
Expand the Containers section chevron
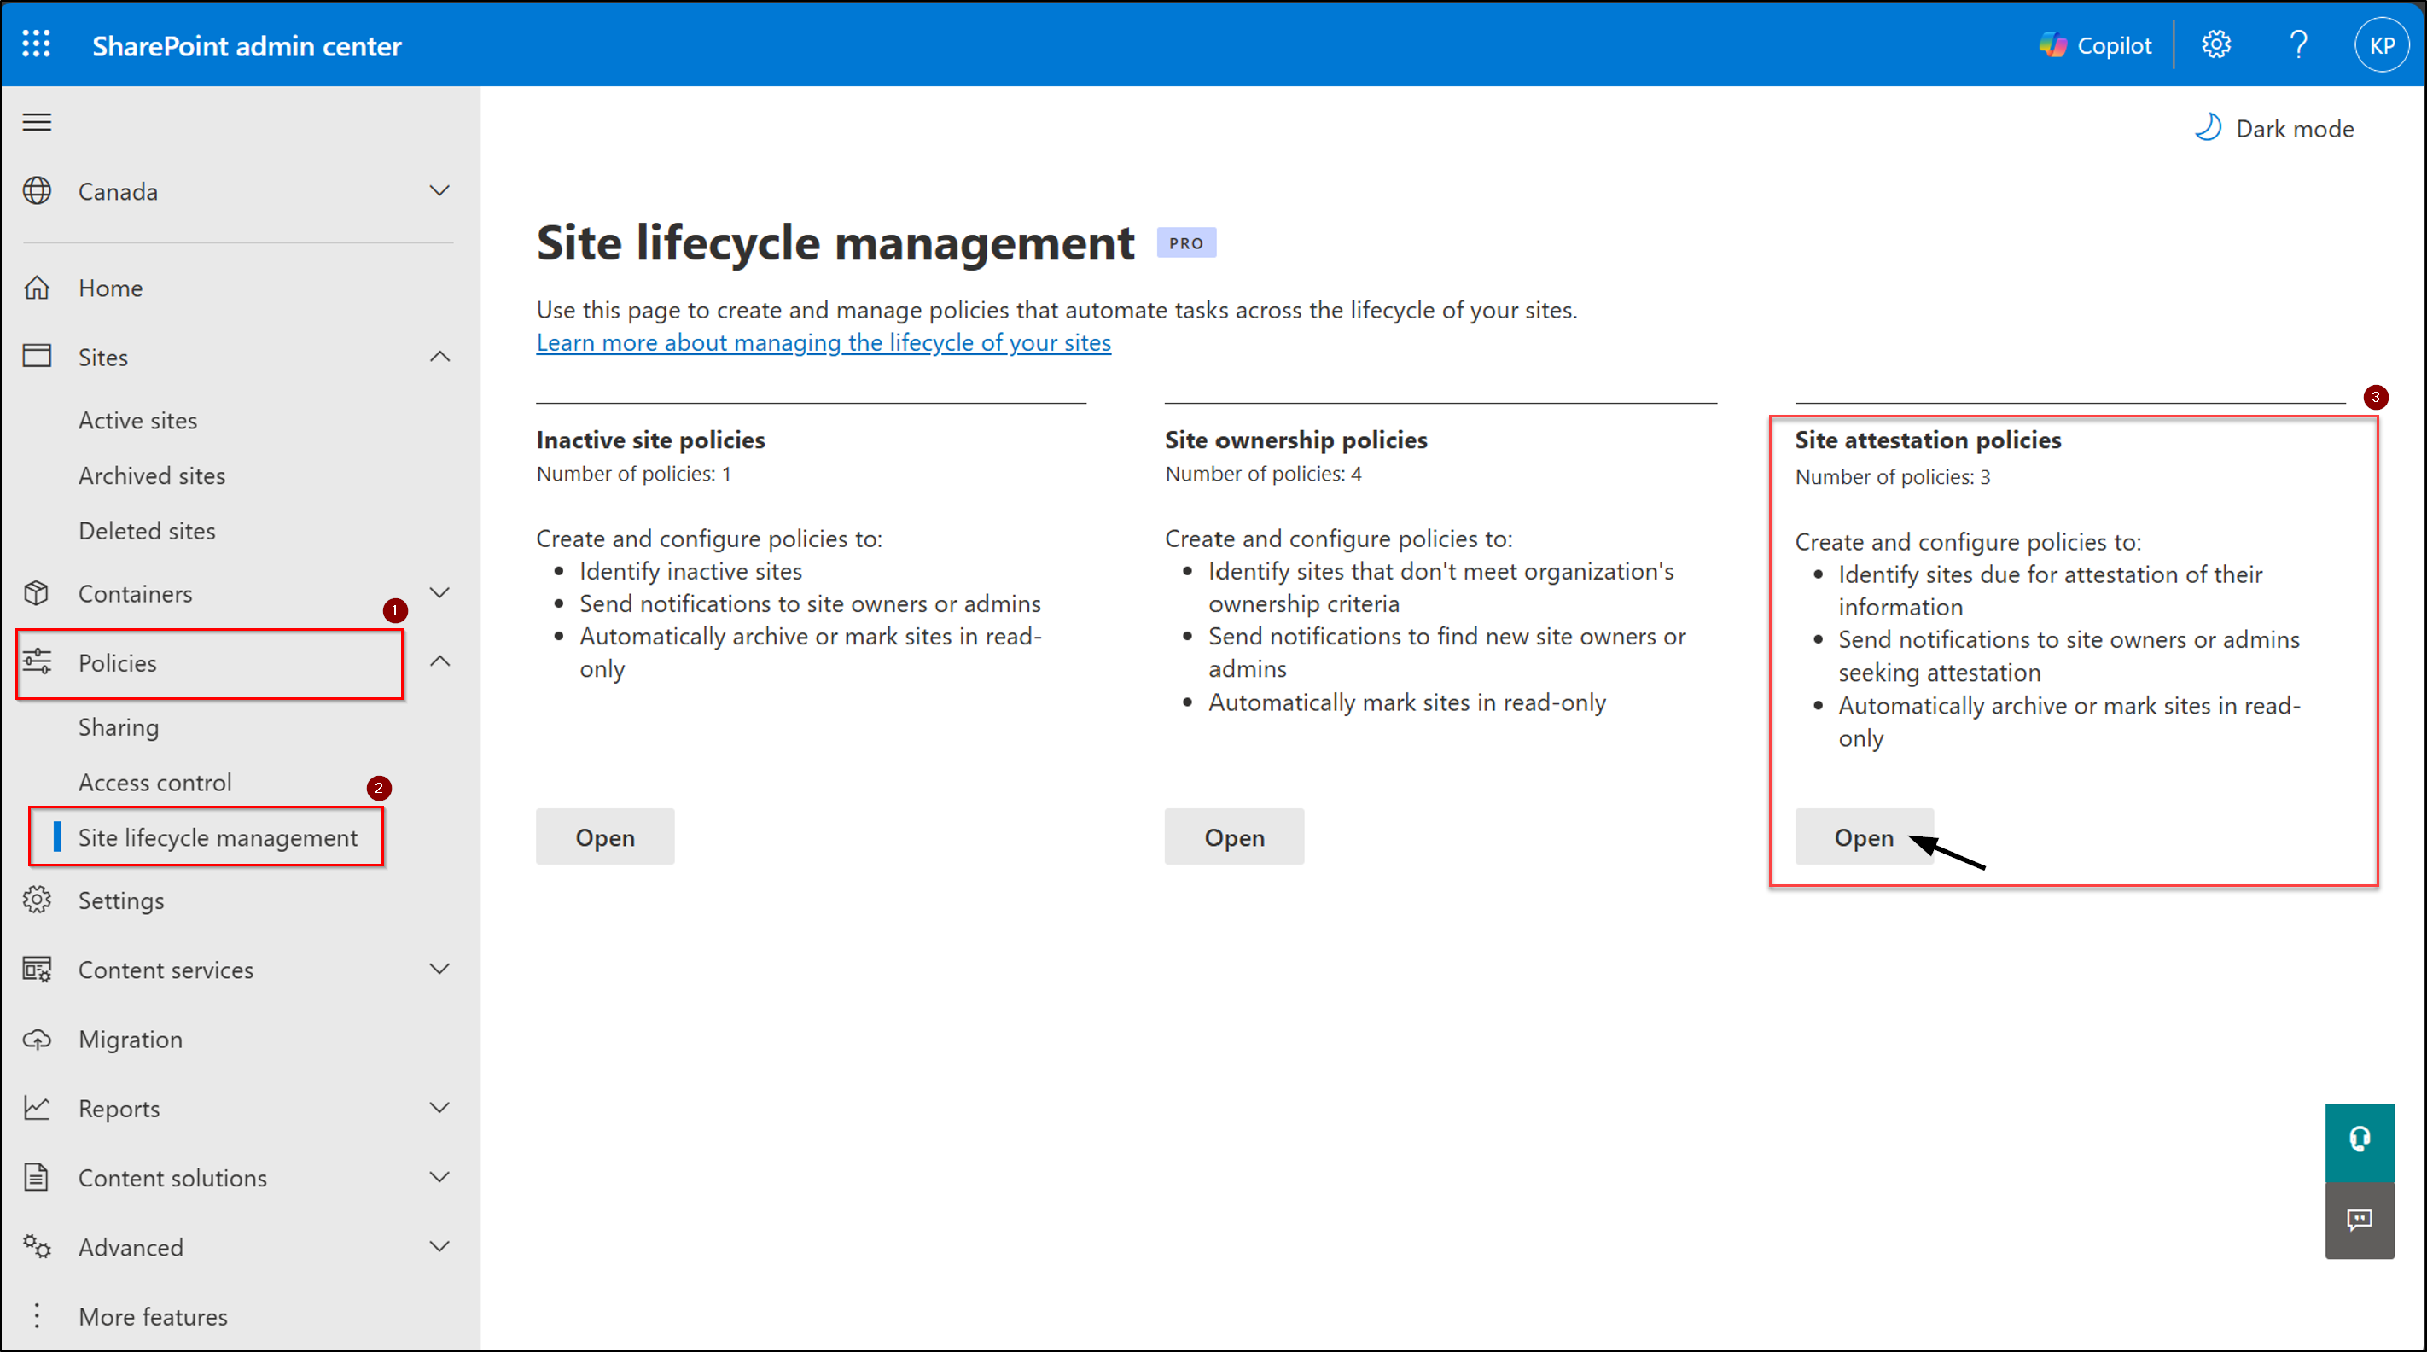(x=440, y=592)
